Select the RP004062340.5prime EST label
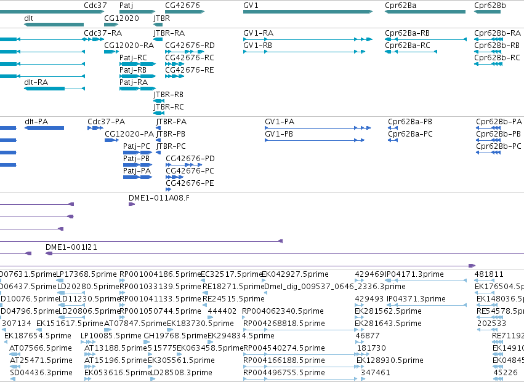Viewport: 524px width, 382px height. coord(283,311)
